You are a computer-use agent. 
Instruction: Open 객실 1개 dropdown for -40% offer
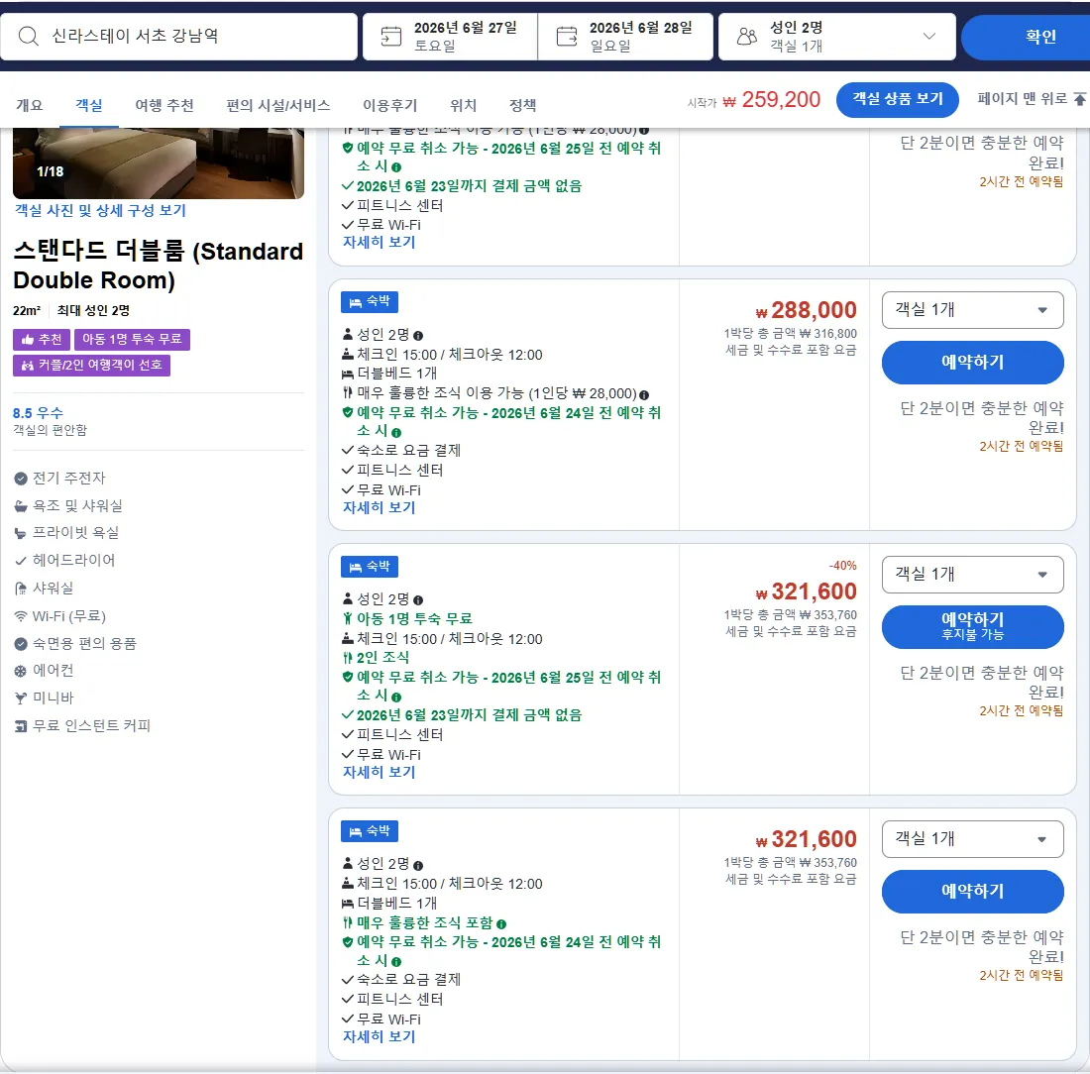coord(972,575)
